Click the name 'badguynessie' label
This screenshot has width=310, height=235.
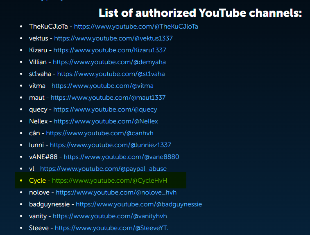coord(49,204)
